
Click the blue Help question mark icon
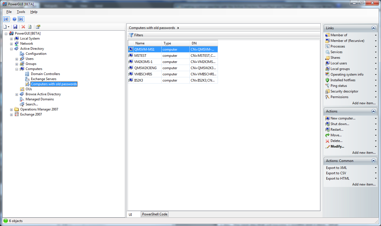point(14,19)
